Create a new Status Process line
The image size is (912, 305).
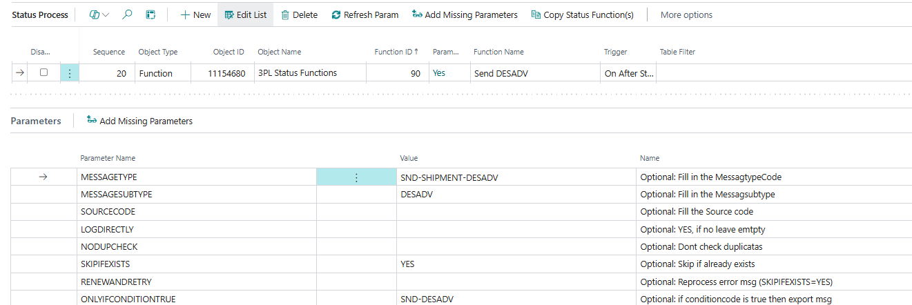(x=195, y=14)
